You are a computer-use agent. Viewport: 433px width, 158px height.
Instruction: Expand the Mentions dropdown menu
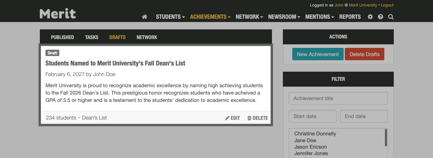[x=320, y=17]
